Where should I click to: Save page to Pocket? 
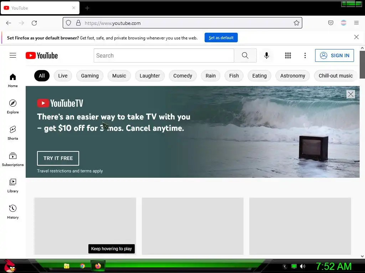pos(331,23)
